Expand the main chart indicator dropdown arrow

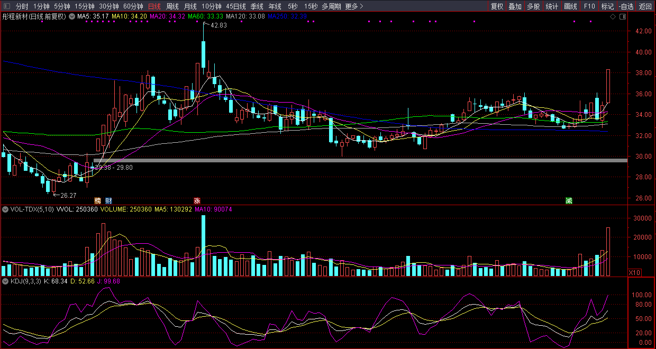tap(72, 17)
